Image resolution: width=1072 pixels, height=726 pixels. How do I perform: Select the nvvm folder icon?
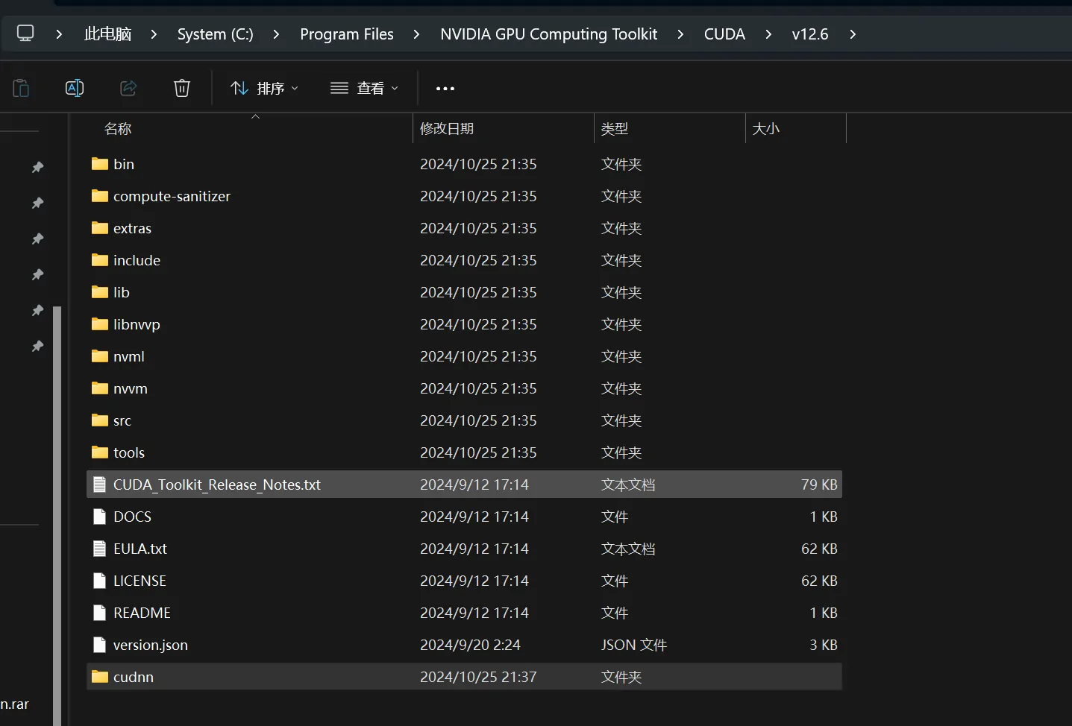point(100,388)
